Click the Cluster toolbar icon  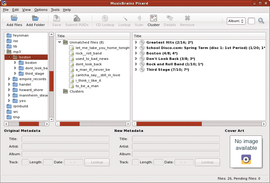(154, 18)
